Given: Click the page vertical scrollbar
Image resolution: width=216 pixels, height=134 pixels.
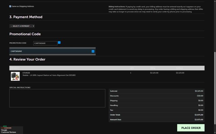Looking at the screenshot, I should (x=215, y=88).
